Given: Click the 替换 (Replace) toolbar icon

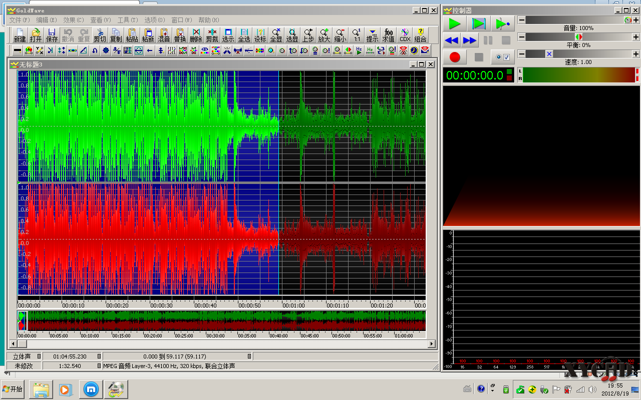Looking at the screenshot, I should [x=180, y=35].
